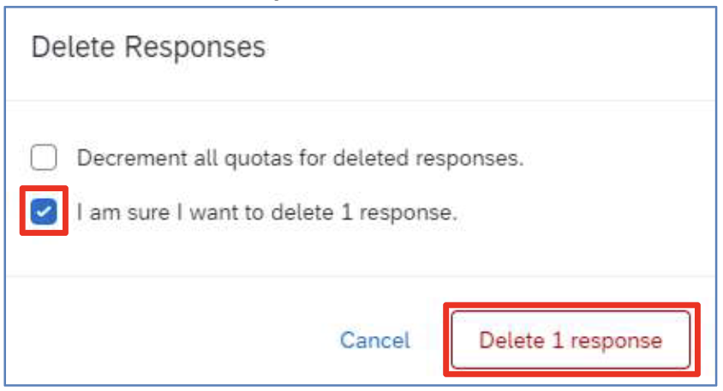Click the white checkmark icon in the blue box

[x=44, y=212]
